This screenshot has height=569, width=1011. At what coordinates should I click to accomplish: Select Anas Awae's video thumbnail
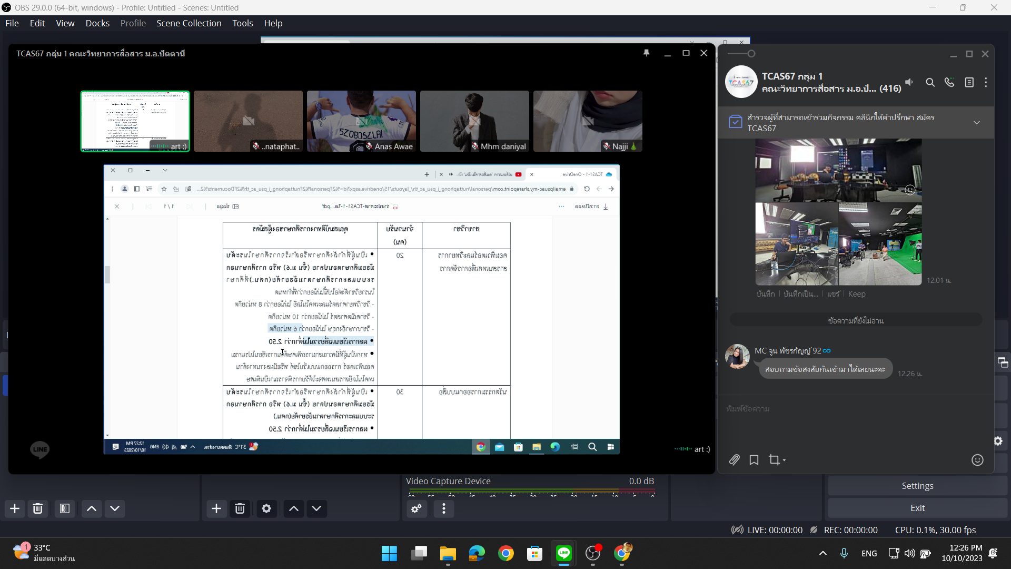point(361,121)
